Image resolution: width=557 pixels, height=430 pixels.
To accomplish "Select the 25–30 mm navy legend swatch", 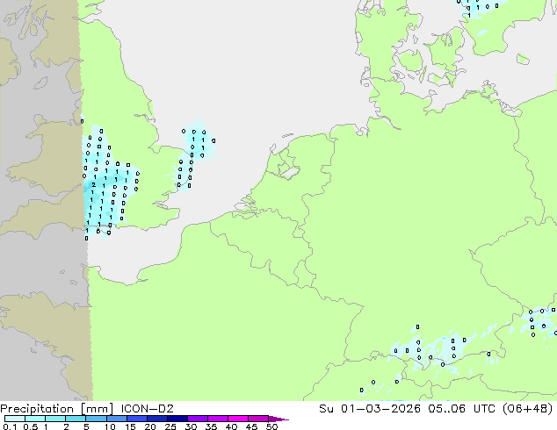I will pos(177,419).
